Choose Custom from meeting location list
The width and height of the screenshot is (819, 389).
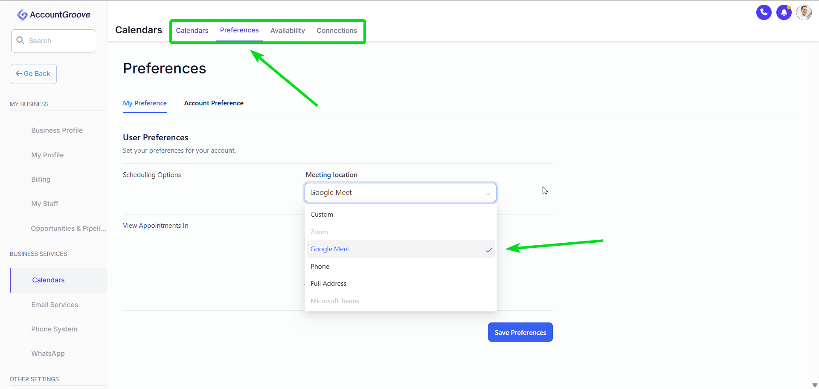[401, 215]
